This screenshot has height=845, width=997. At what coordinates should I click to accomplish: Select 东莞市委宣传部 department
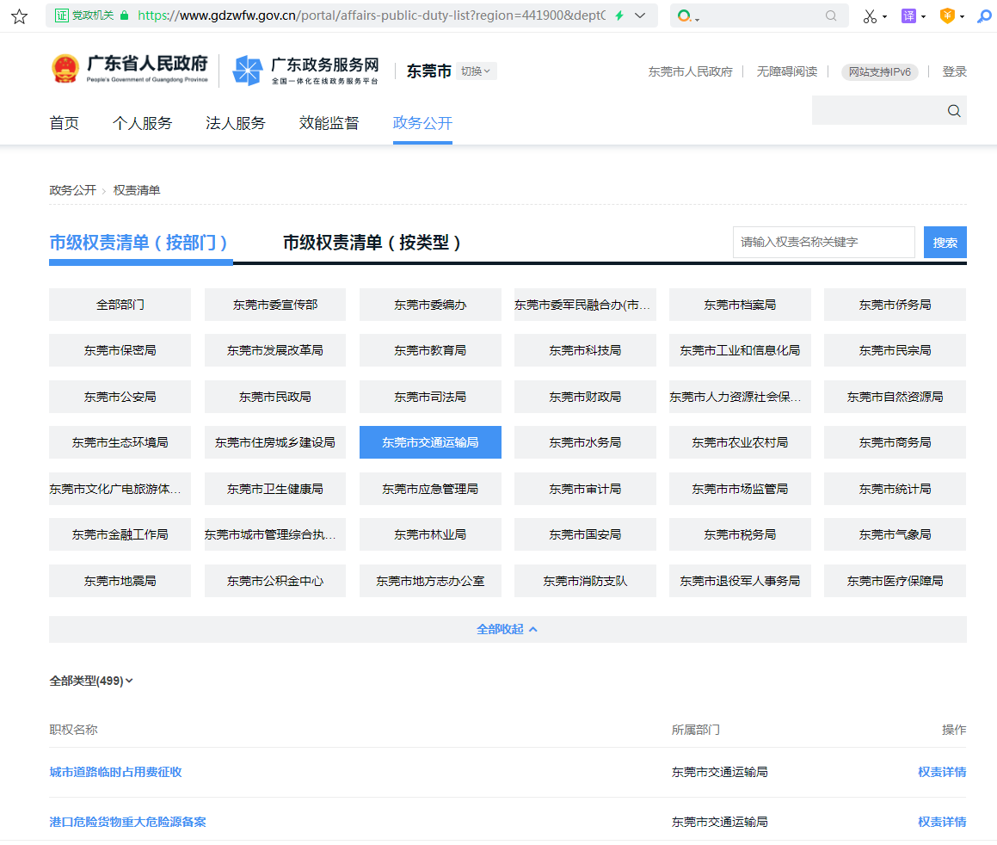[x=274, y=305]
